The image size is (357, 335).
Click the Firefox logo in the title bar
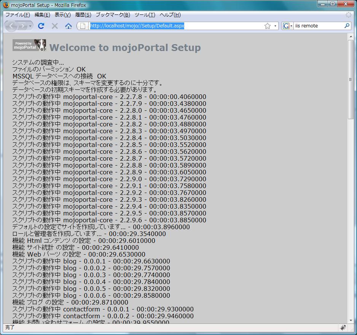coord(6,5)
